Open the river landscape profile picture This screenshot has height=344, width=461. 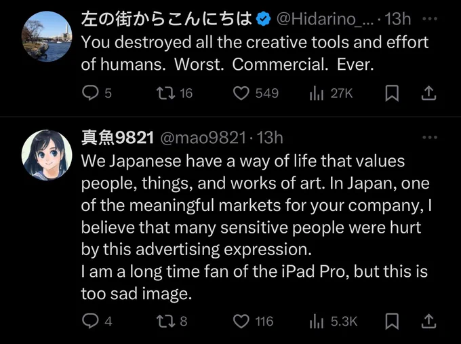(x=47, y=36)
